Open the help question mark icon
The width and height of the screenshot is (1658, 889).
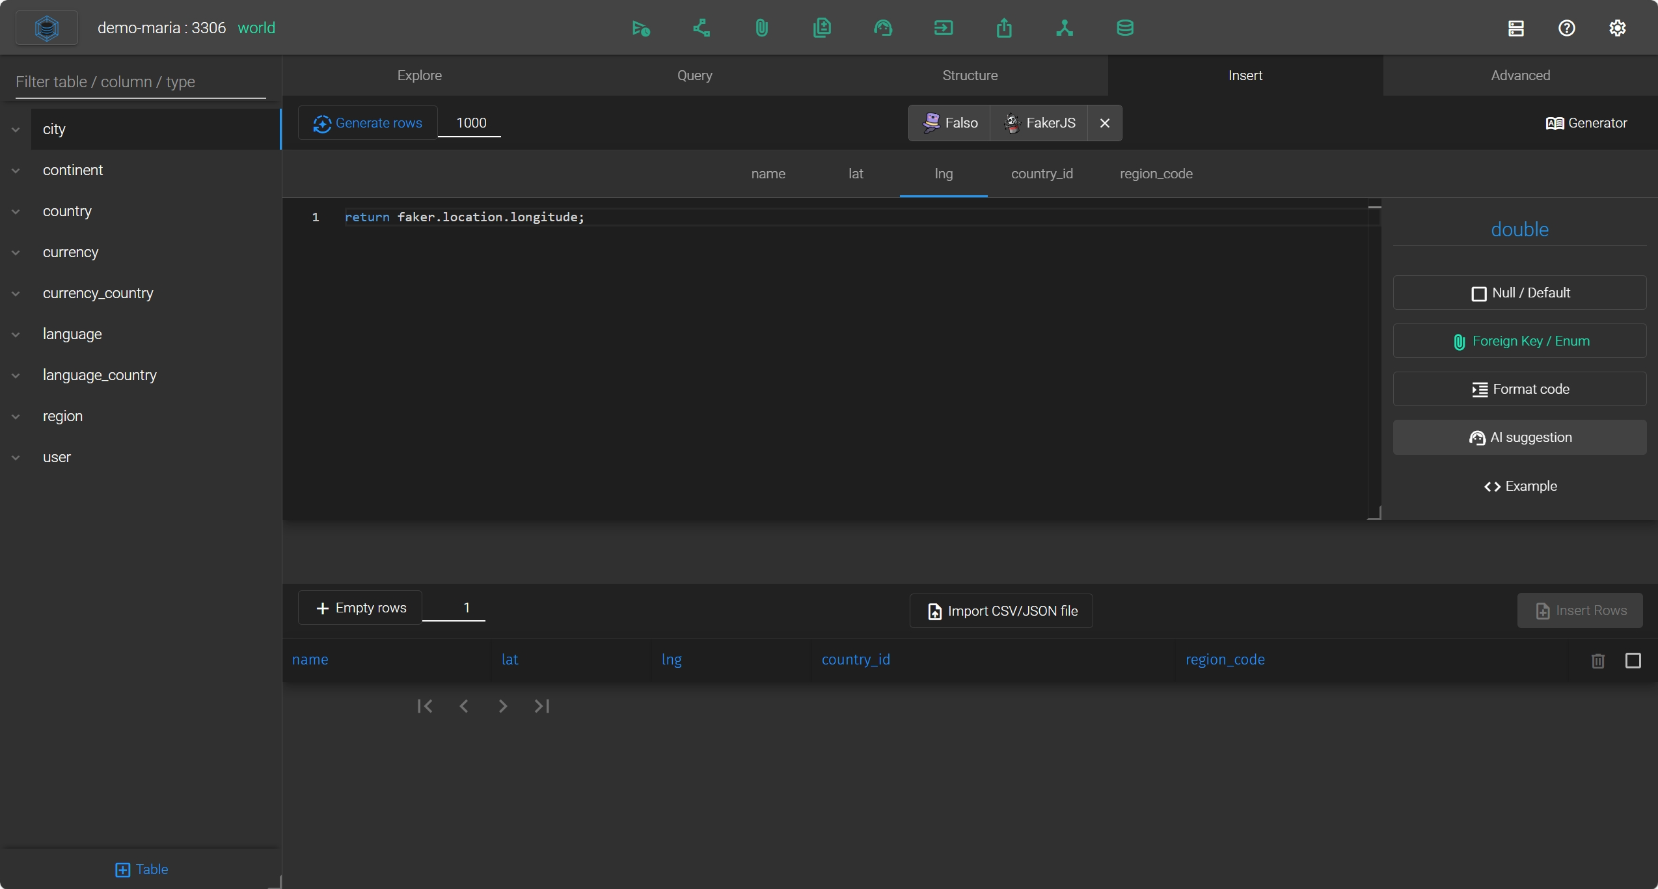pos(1566,28)
